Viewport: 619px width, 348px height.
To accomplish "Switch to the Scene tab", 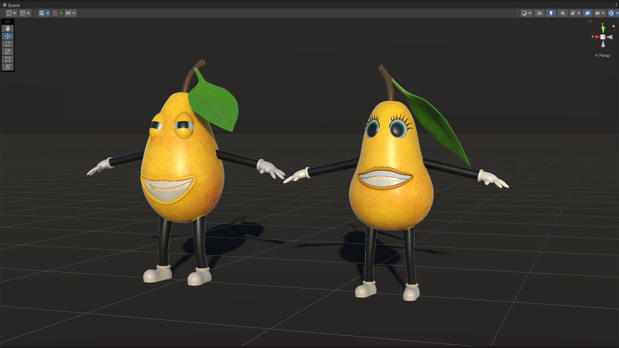I will pyautogui.click(x=11, y=5).
